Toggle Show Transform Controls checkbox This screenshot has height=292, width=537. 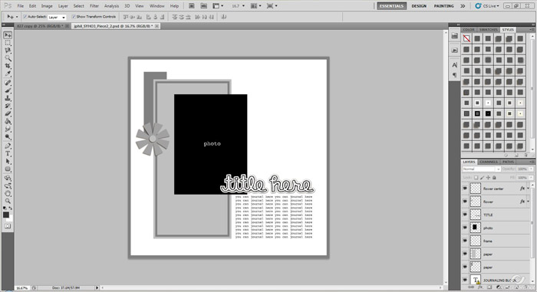coord(74,16)
